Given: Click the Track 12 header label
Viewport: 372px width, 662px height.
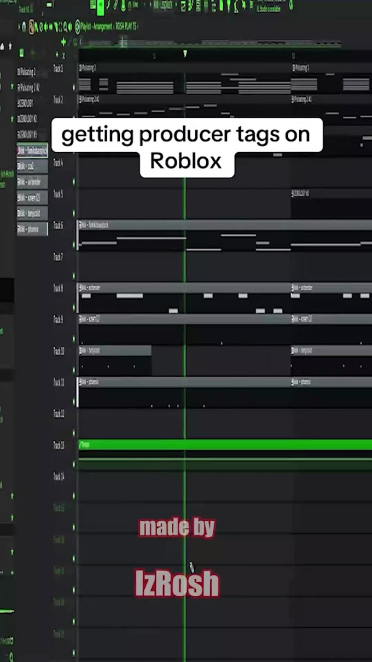Looking at the screenshot, I should [59, 414].
